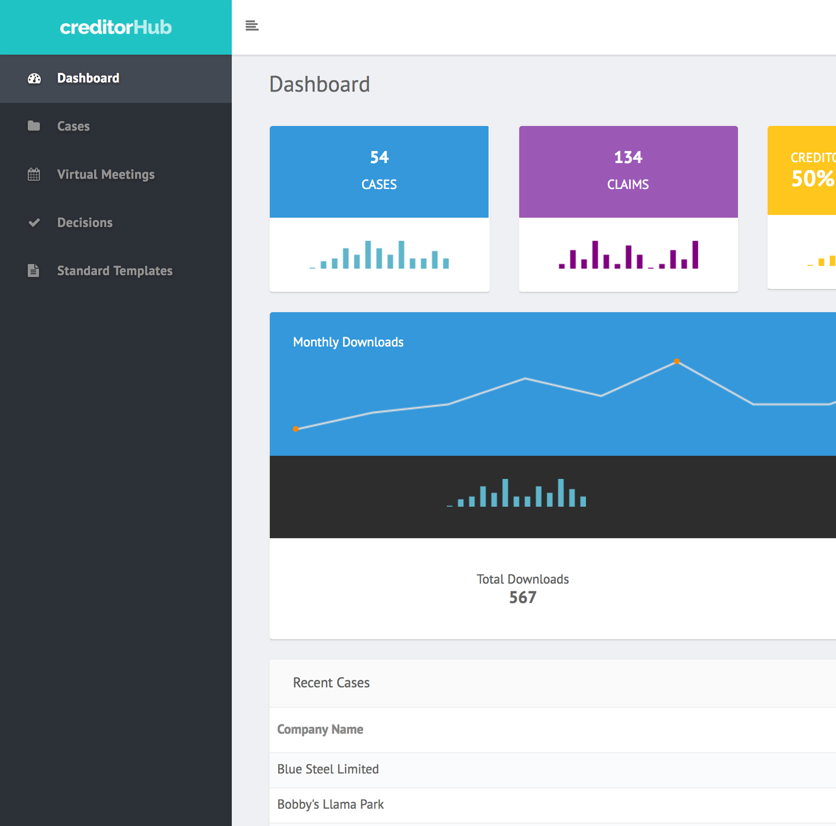Select the creditorHub logo
Image resolution: width=836 pixels, height=826 pixels.
click(x=115, y=27)
